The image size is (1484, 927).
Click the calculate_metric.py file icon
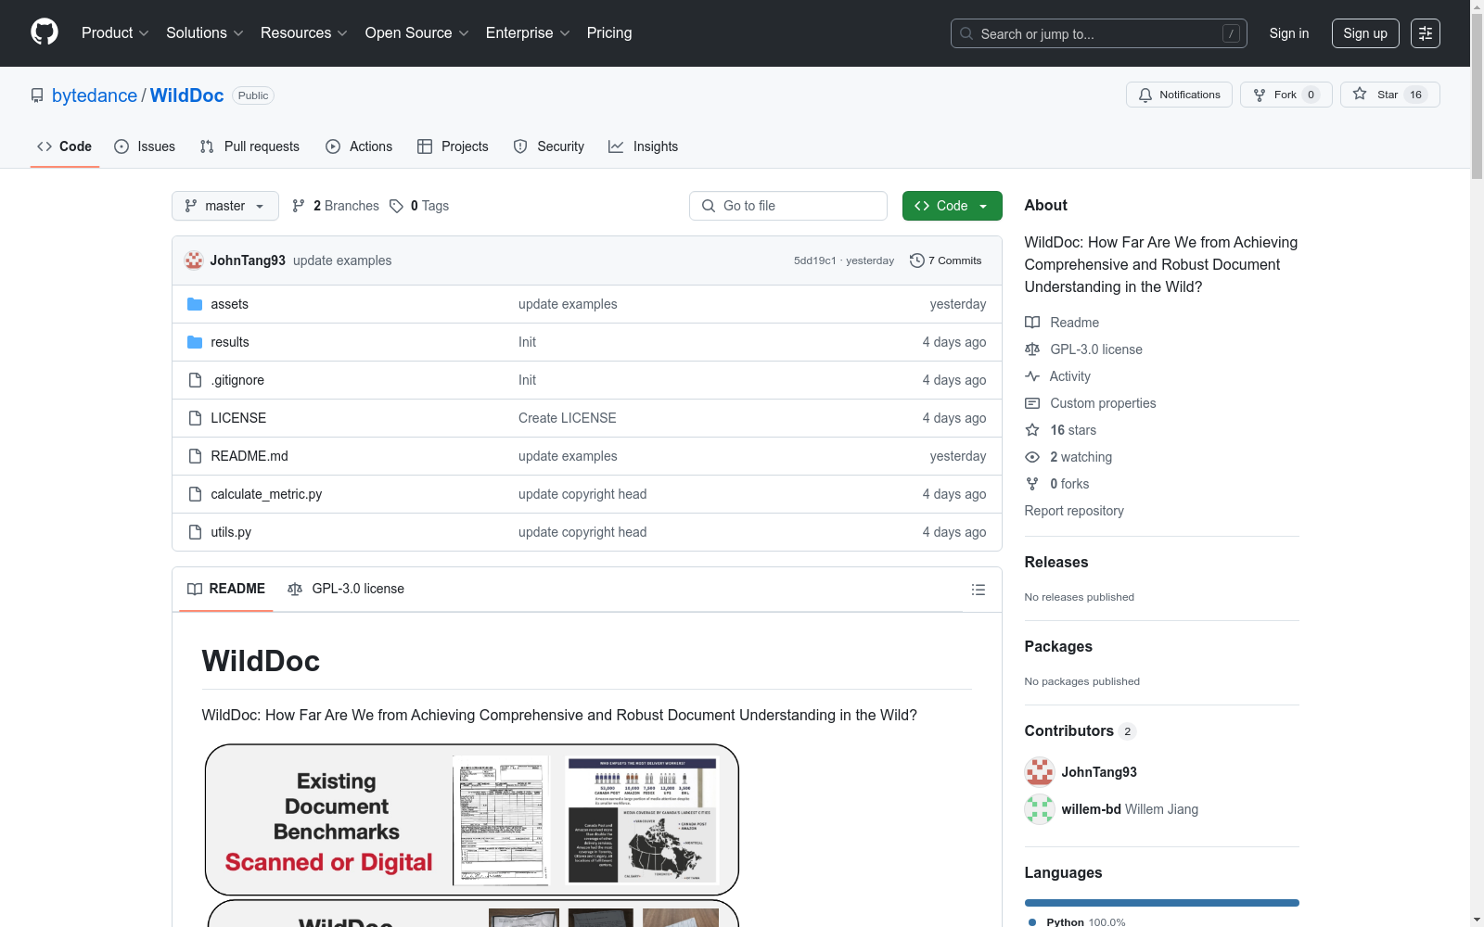coord(195,494)
